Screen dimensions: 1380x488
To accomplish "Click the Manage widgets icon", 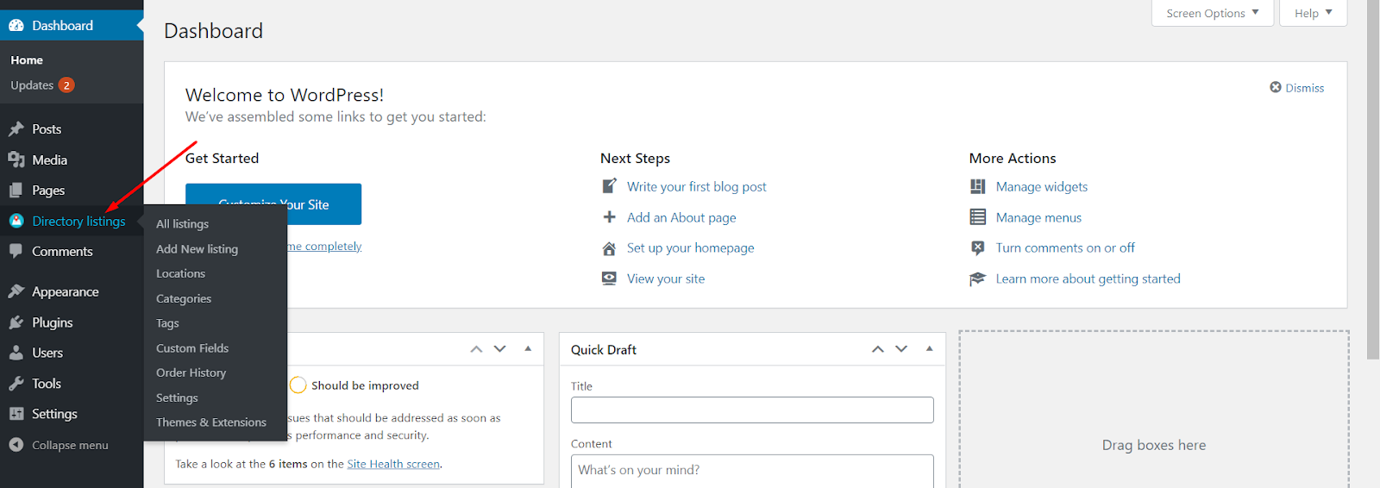I will (977, 186).
